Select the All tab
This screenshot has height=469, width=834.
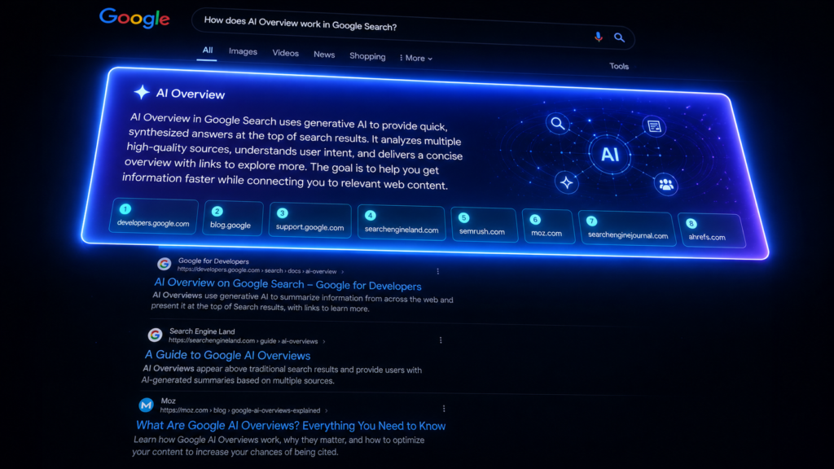click(x=208, y=50)
